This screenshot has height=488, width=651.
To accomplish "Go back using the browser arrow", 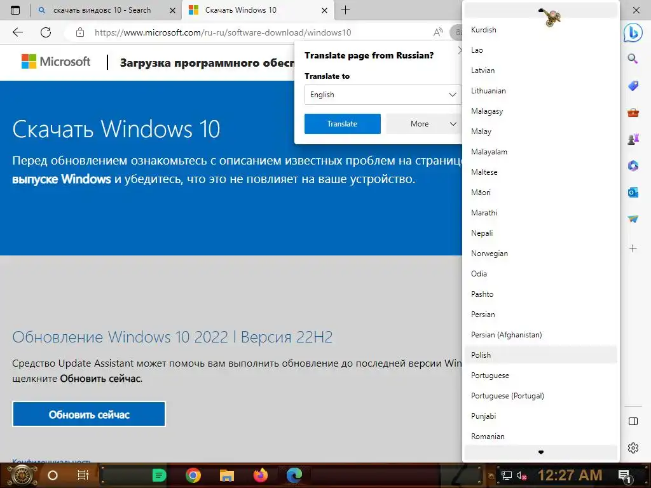I will [17, 32].
